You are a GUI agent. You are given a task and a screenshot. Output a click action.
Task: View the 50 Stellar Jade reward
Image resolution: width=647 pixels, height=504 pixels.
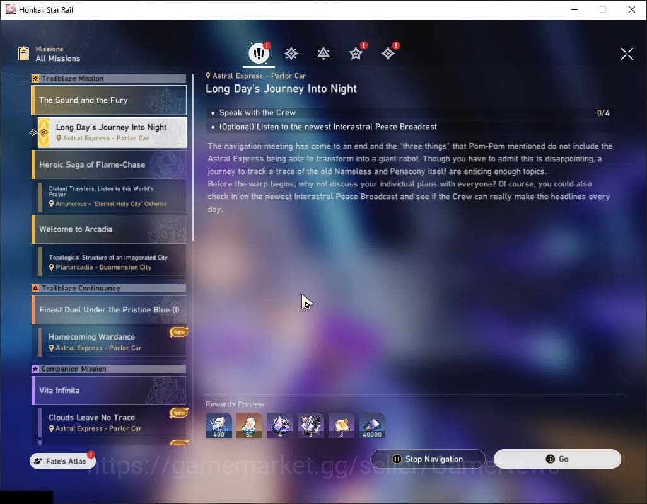pos(249,425)
